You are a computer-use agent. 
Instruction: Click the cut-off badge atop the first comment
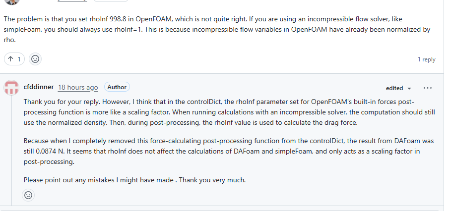[111, 1]
